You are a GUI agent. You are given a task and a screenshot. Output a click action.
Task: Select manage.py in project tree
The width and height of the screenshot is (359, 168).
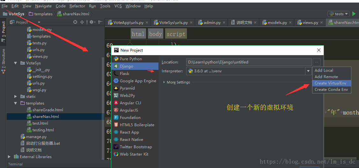pyautogui.click(x=36, y=137)
